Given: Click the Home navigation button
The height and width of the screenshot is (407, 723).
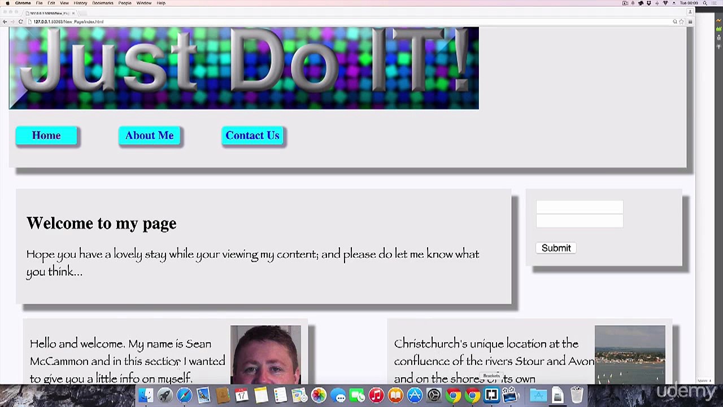Looking at the screenshot, I should pos(46,136).
